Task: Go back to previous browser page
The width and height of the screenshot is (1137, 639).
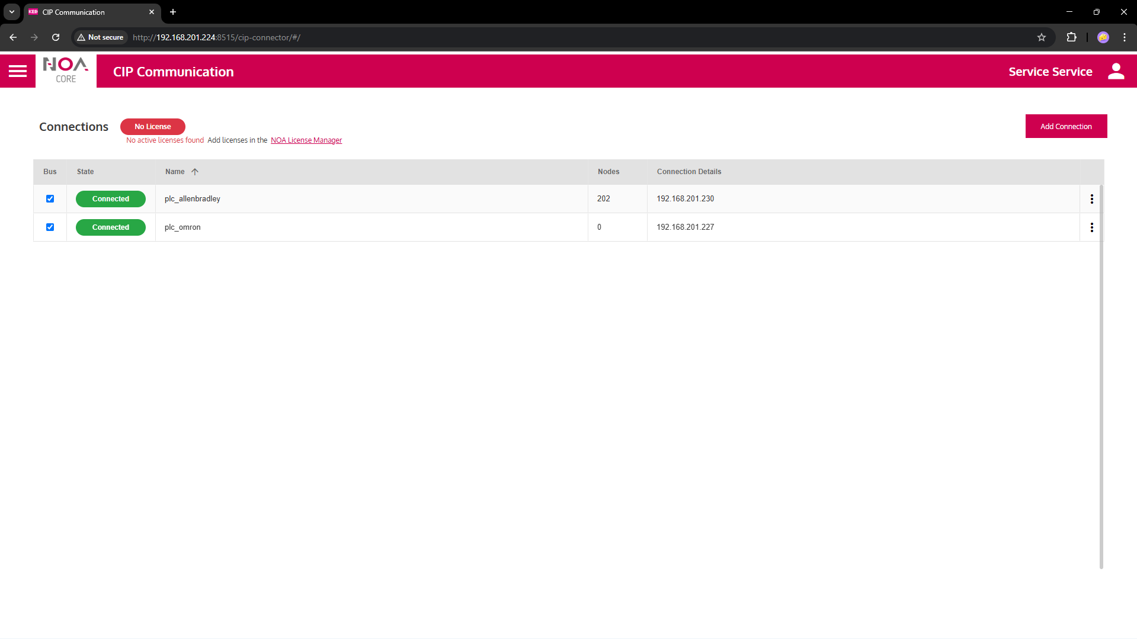Action: (x=13, y=37)
